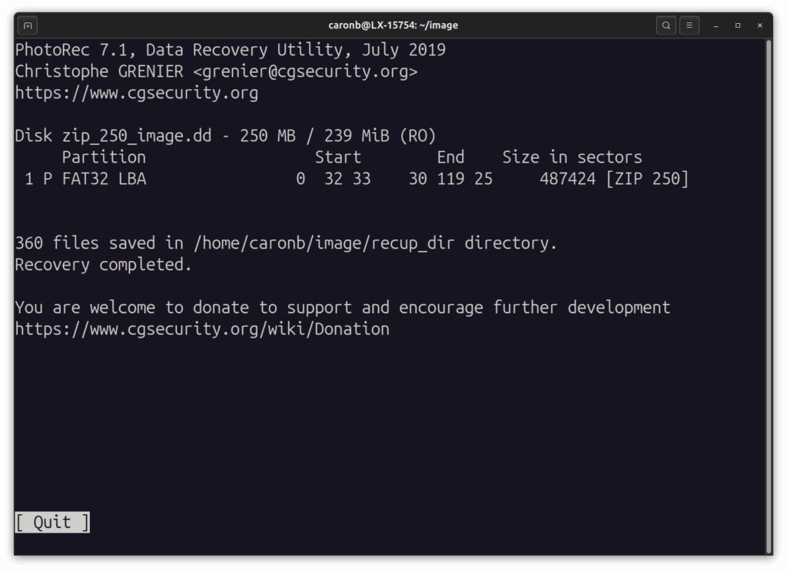Click the cgsecurity.org Donation wiki link
The width and height of the screenshot is (787, 571).
click(202, 329)
